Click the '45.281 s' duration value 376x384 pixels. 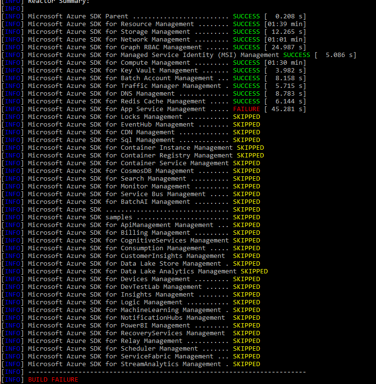tap(287, 109)
